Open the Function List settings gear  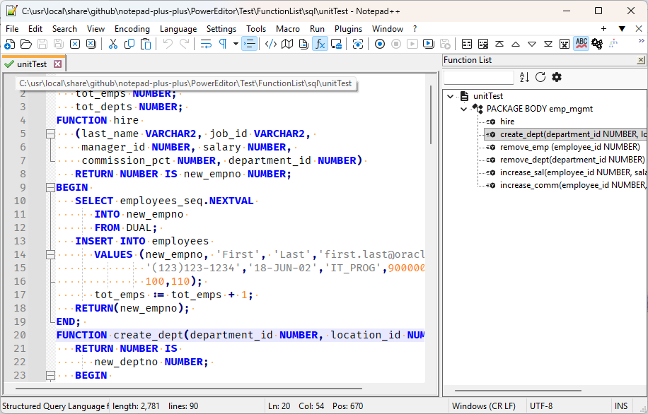pos(557,77)
